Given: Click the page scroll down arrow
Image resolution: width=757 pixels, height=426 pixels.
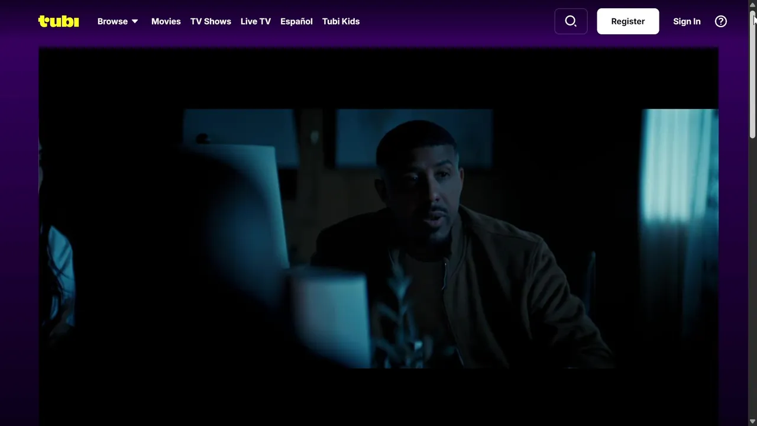Looking at the screenshot, I should [x=752, y=421].
